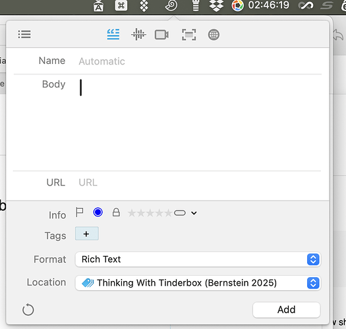Open the colorful aperture menu bar icon
346x329 pixels.
coord(237,5)
